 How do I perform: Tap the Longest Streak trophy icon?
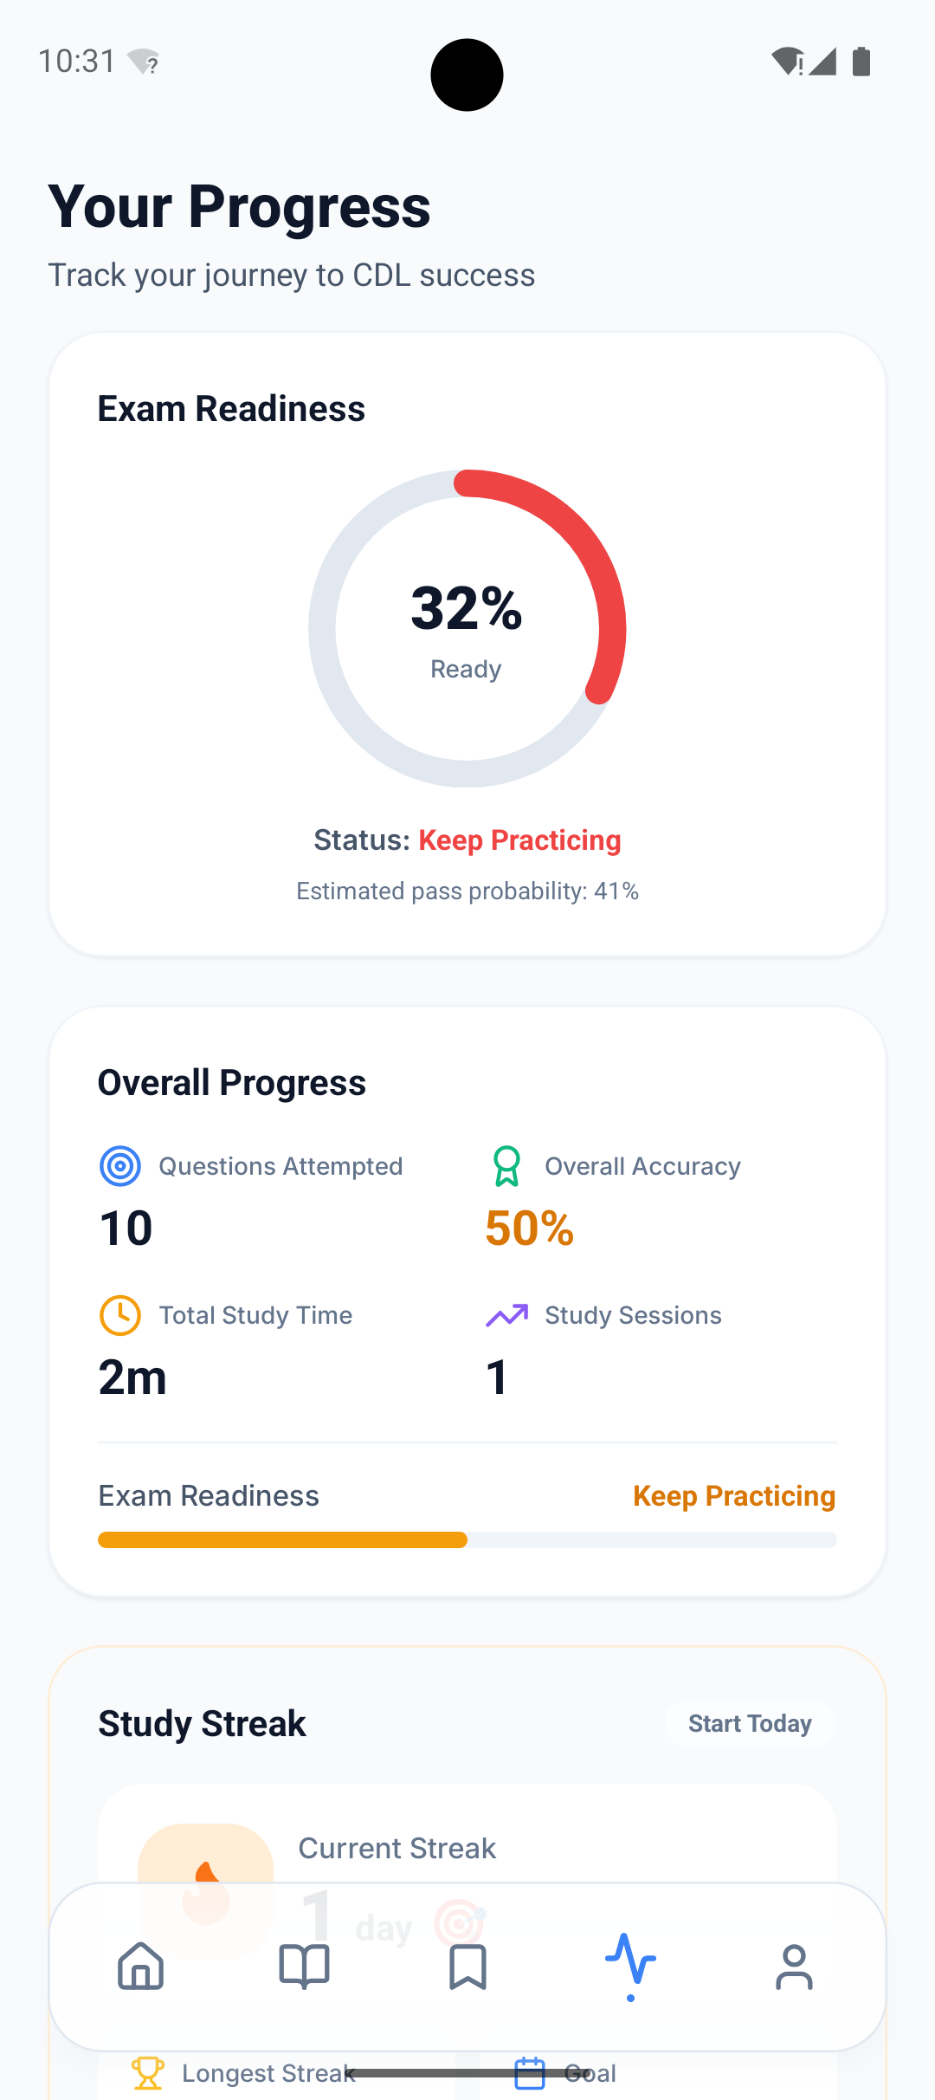pyautogui.click(x=147, y=2073)
